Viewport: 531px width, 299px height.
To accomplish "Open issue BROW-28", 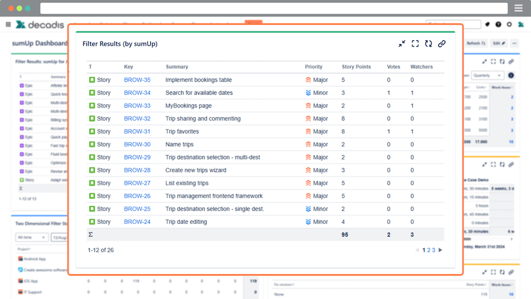I will [x=137, y=170].
